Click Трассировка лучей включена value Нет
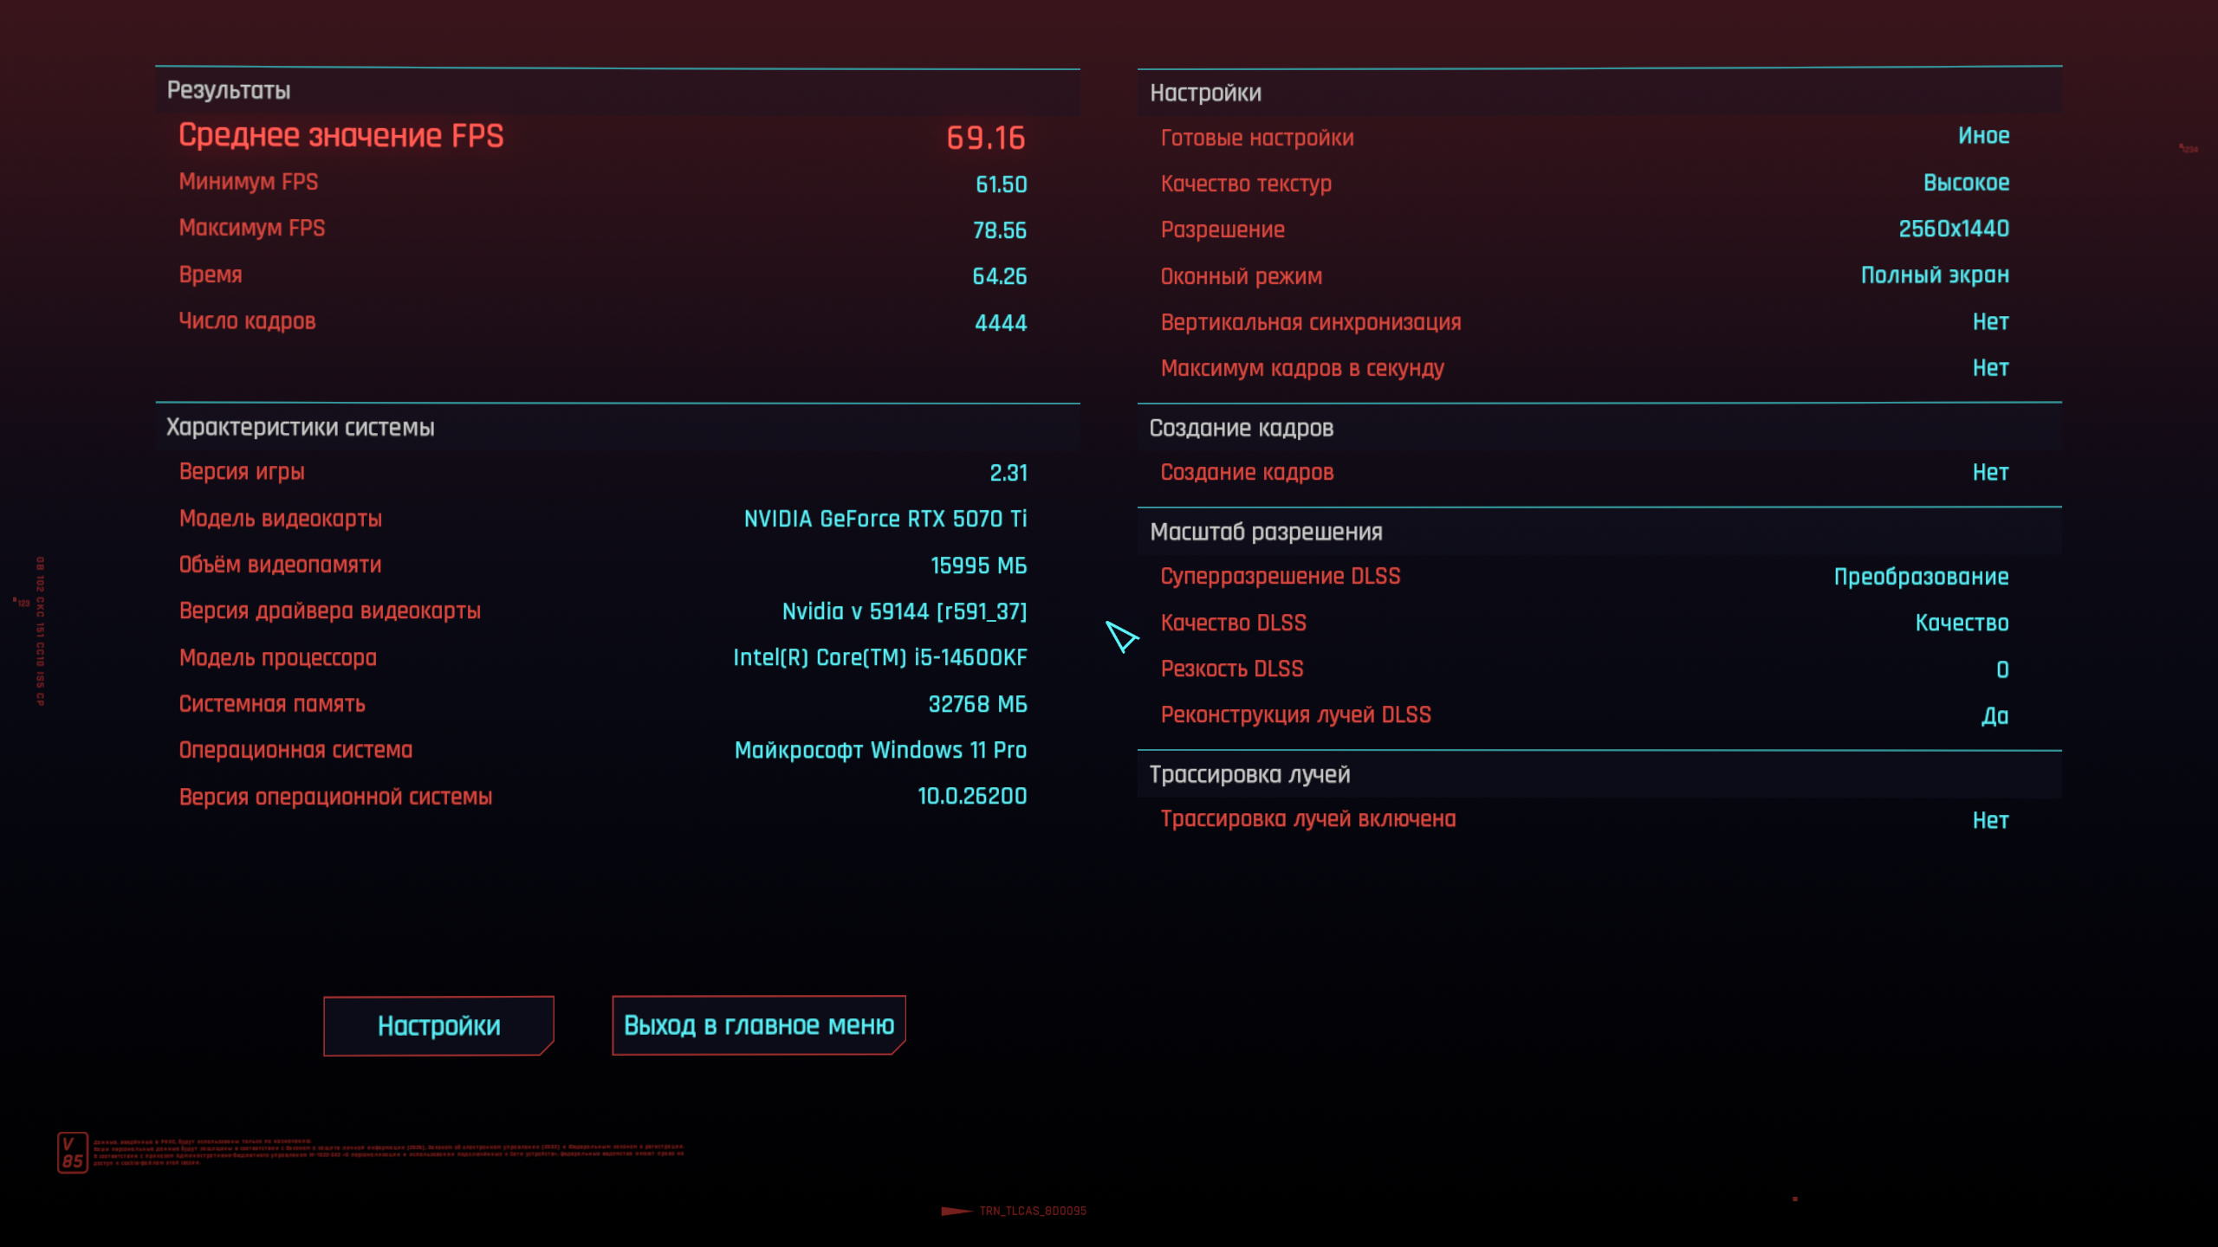This screenshot has width=2218, height=1247. point(1990,820)
